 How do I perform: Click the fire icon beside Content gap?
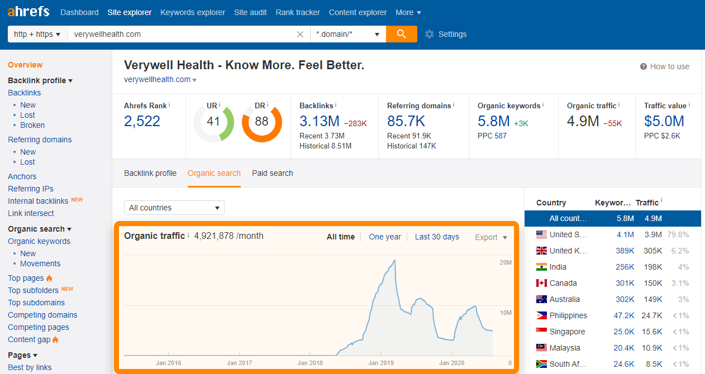(x=54, y=339)
